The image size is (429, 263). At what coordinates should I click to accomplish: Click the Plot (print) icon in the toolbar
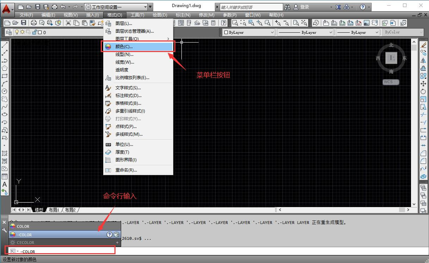[33, 23]
